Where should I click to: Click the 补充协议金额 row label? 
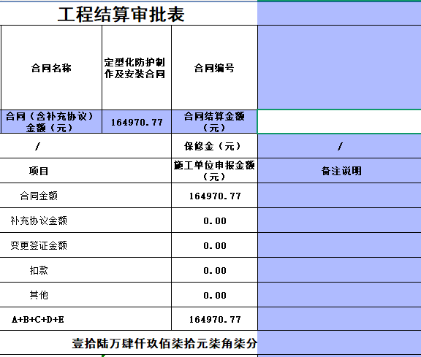pyautogui.click(x=39, y=220)
